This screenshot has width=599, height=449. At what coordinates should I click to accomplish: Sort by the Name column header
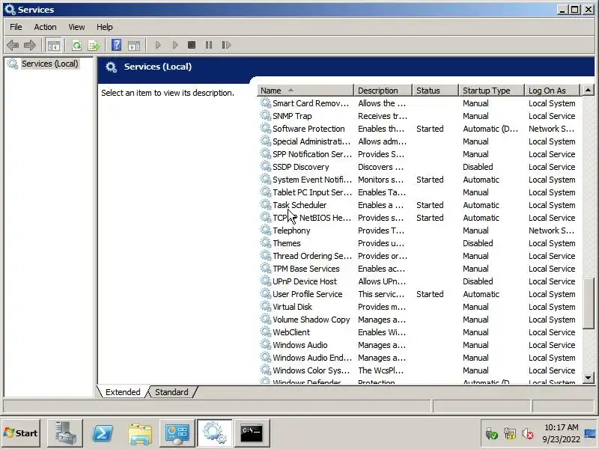(305, 91)
